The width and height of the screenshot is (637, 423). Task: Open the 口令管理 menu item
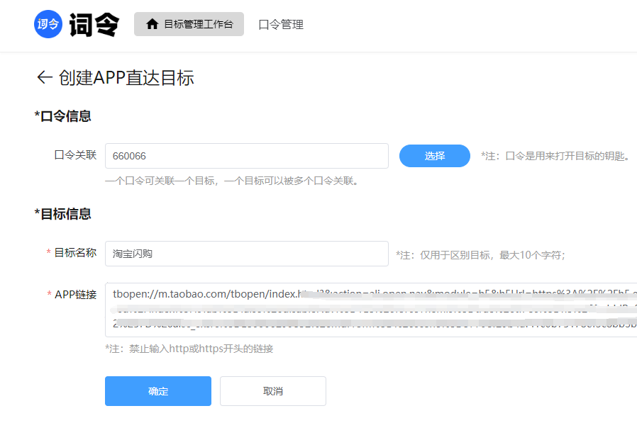(281, 24)
